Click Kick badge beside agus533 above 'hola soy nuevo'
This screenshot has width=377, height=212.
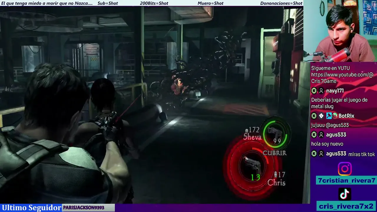pos(314,135)
